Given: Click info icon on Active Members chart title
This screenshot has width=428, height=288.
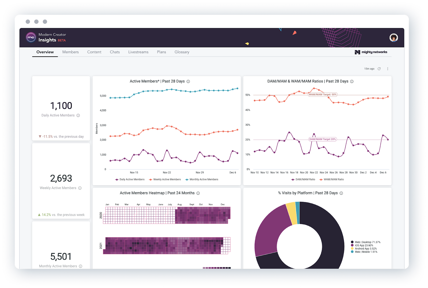Looking at the screenshot, I should point(188,82).
